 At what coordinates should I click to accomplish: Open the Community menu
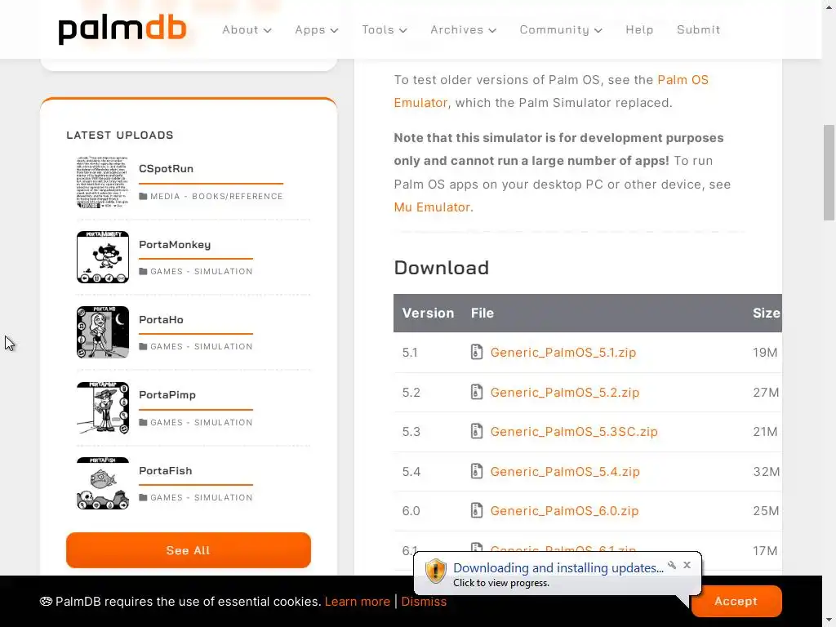(x=561, y=30)
